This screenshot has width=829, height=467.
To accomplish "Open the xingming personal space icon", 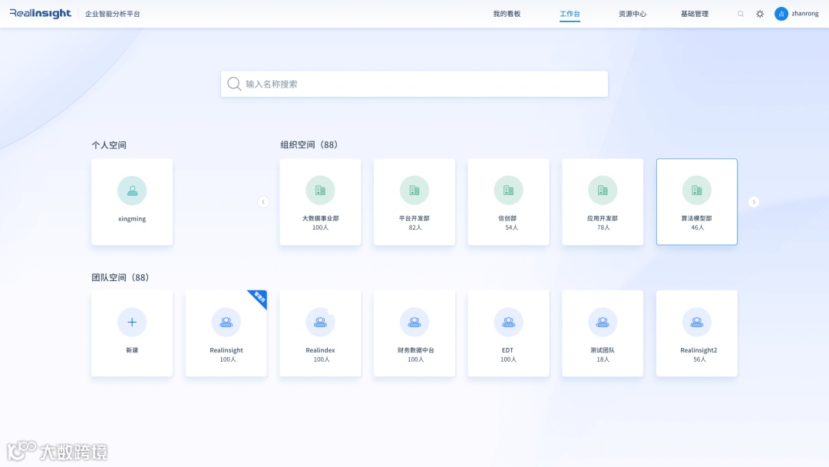I will click(x=132, y=190).
